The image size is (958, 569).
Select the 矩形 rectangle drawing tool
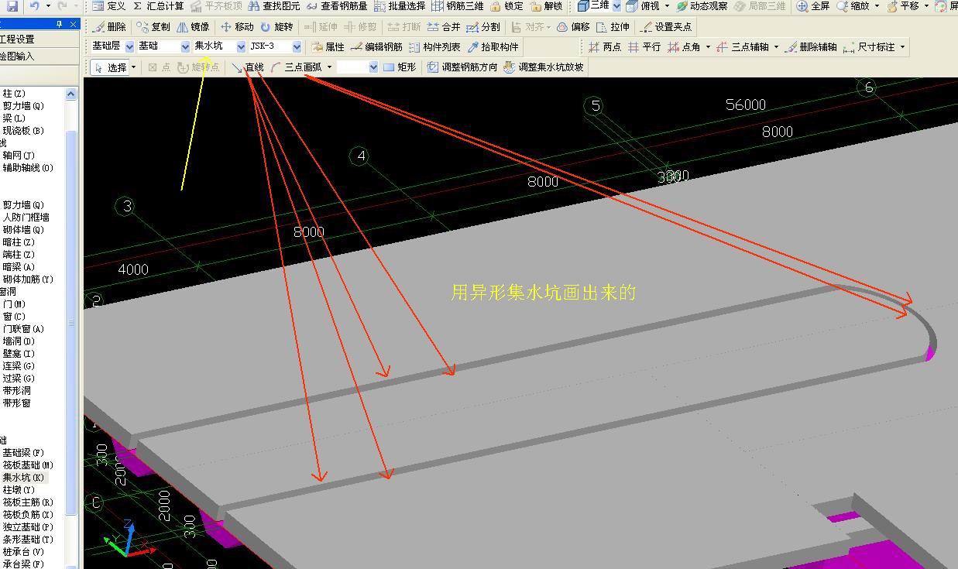click(x=399, y=67)
